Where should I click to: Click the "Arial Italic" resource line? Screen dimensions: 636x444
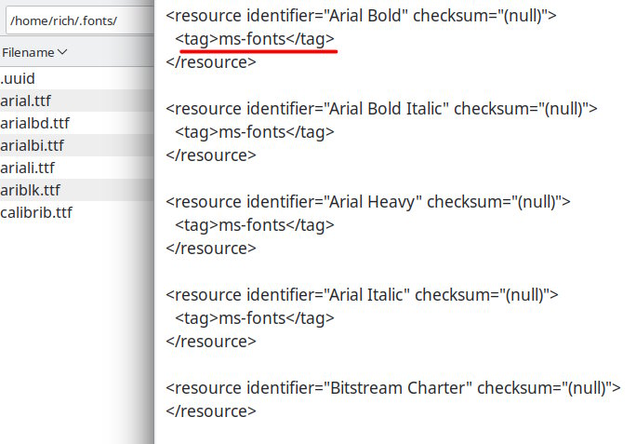point(362,295)
